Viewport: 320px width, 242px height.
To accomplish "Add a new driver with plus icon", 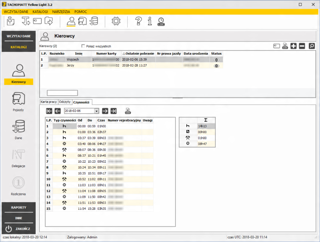I will coord(294,46).
